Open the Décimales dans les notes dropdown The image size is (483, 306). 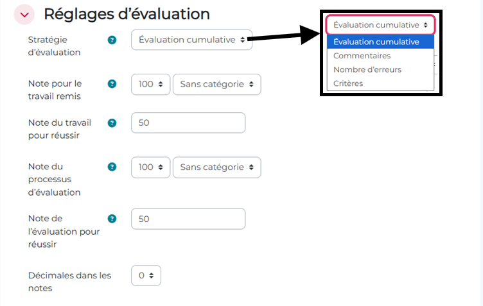(146, 275)
